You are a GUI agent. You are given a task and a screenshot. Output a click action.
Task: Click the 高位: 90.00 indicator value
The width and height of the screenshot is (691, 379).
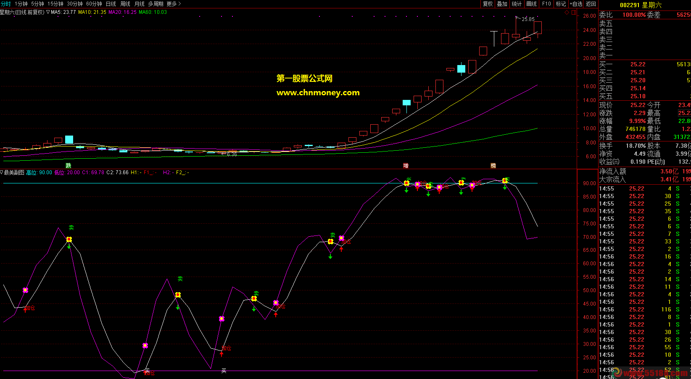point(39,173)
